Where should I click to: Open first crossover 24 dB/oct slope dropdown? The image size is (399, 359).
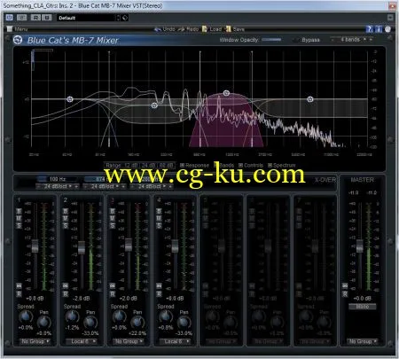coord(58,186)
